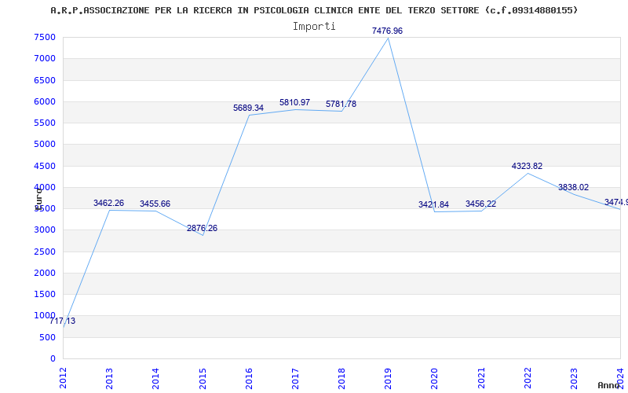Image resolution: width=628 pixels, height=393 pixels.
Task: Select y-axis tick 6500
Action: (45, 80)
